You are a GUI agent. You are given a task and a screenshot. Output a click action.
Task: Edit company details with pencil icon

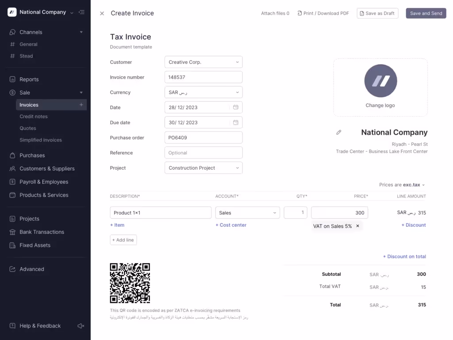point(339,132)
